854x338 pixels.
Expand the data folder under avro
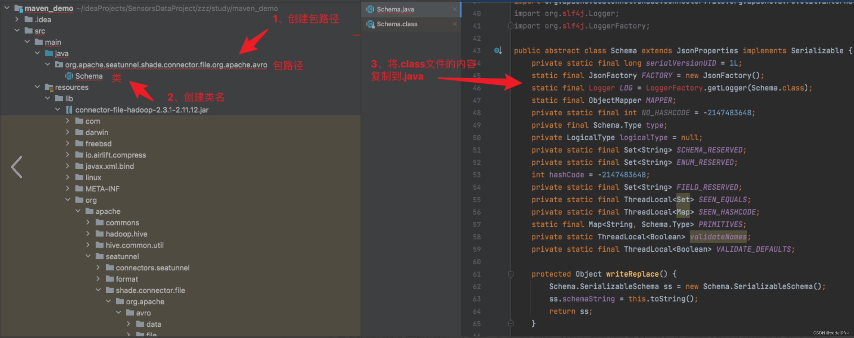tap(129, 324)
